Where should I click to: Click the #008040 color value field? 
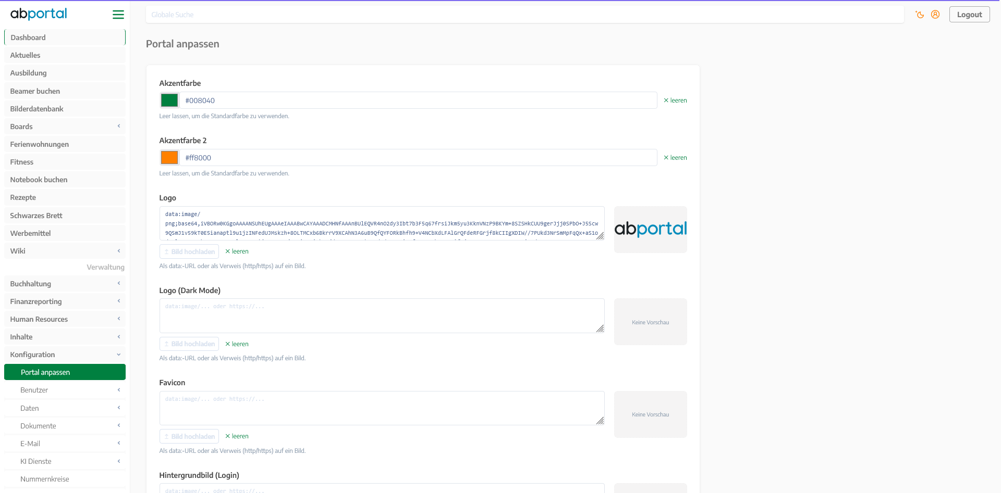[x=418, y=100]
